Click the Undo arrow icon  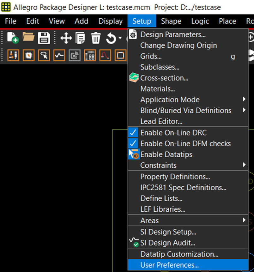point(111,39)
